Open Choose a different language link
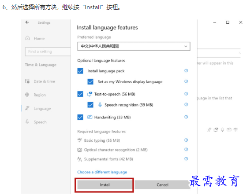243x195 pixels. point(102,172)
